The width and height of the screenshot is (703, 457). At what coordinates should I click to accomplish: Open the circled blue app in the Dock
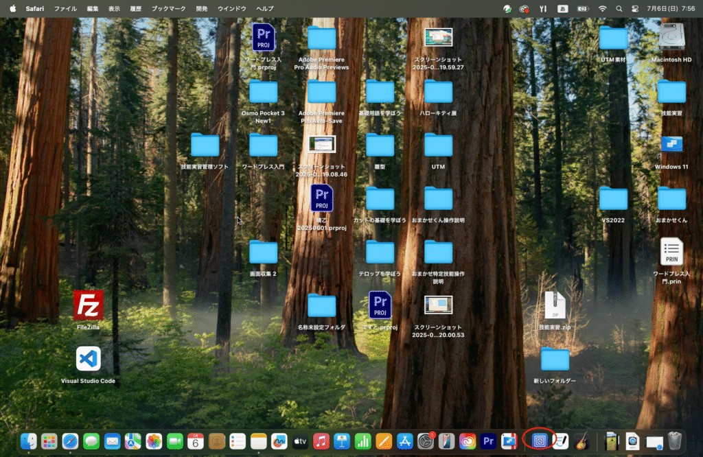coord(540,441)
